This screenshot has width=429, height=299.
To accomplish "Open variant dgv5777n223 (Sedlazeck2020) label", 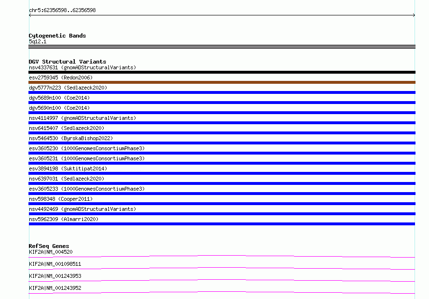I will [68, 88].
